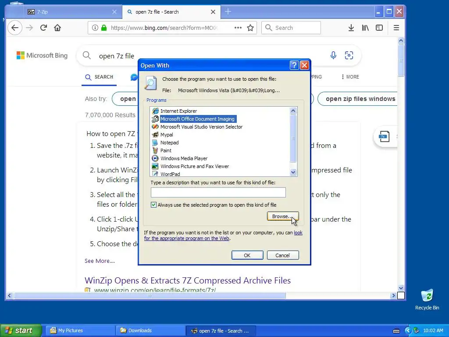Click the address bar URL
449x337 pixels.
tap(164, 28)
